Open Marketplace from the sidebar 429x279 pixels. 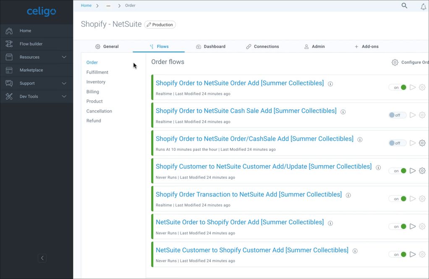[x=37, y=70]
